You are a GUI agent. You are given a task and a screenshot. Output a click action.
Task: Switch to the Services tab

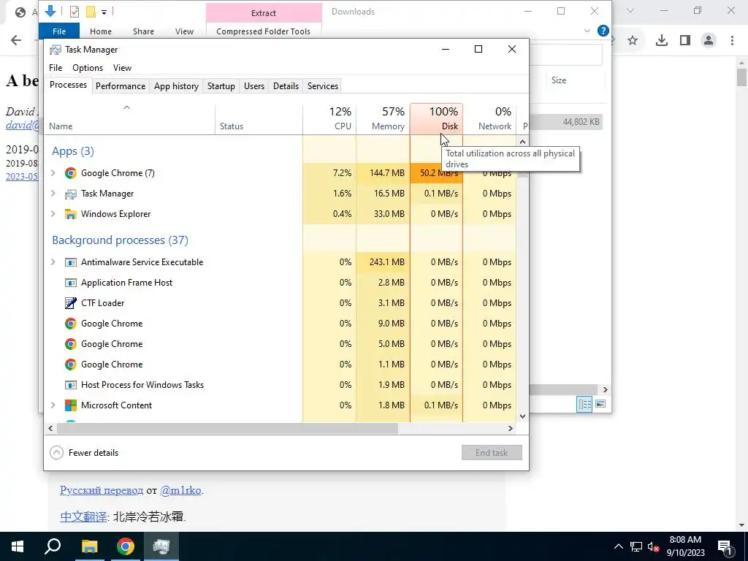point(322,86)
